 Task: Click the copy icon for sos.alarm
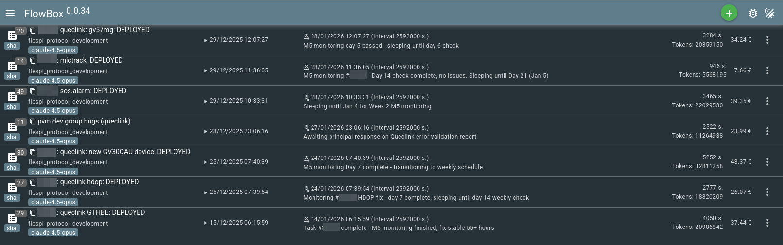pos(33,91)
